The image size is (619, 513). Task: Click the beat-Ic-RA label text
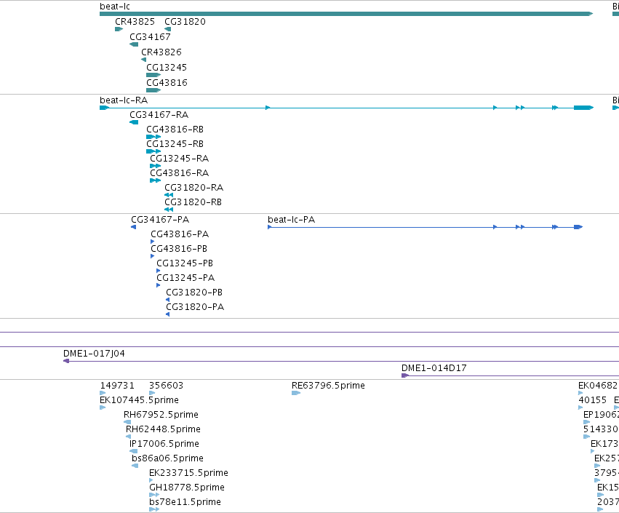[x=124, y=100]
